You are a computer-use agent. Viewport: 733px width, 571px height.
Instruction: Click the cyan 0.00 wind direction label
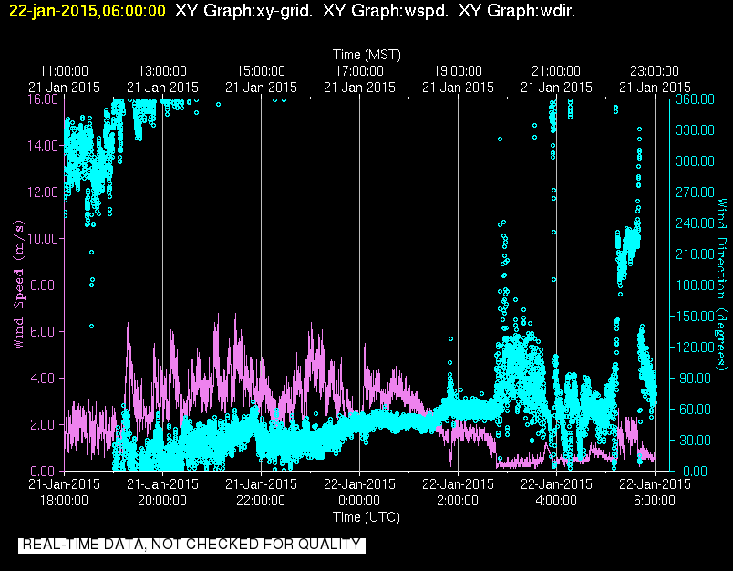(695, 471)
